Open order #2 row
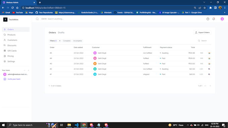228x128 pixels. [x=130, y=69]
